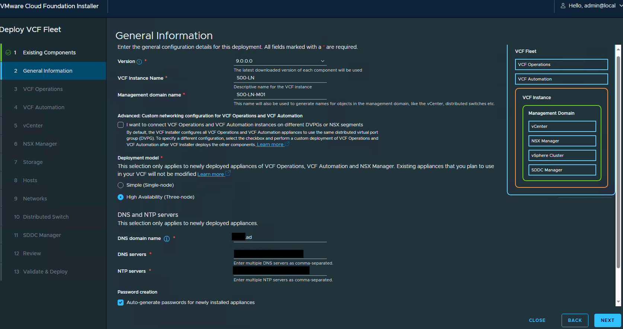Click external link icon after deployment model Learn more
The height and width of the screenshot is (329, 623).
pos(228,173)
